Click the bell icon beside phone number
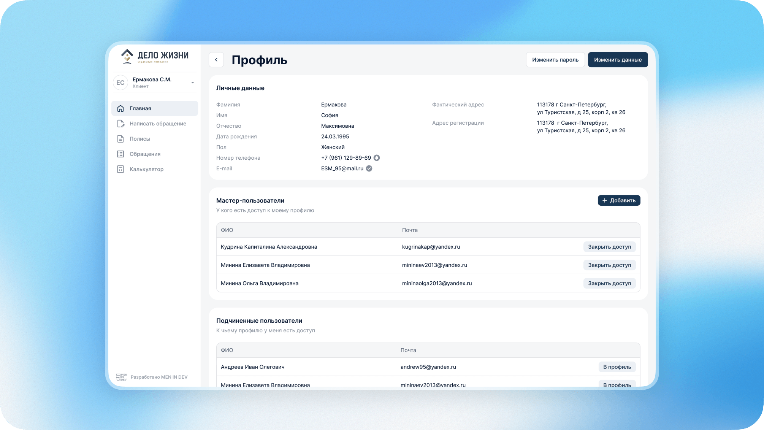764x430 pixels. (377, 158)
